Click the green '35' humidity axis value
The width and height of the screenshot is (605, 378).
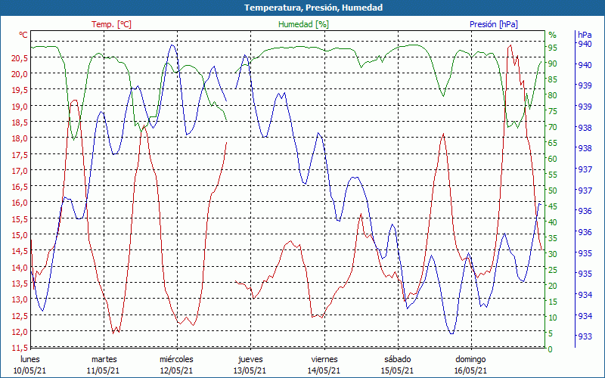[x=553, y=238]
